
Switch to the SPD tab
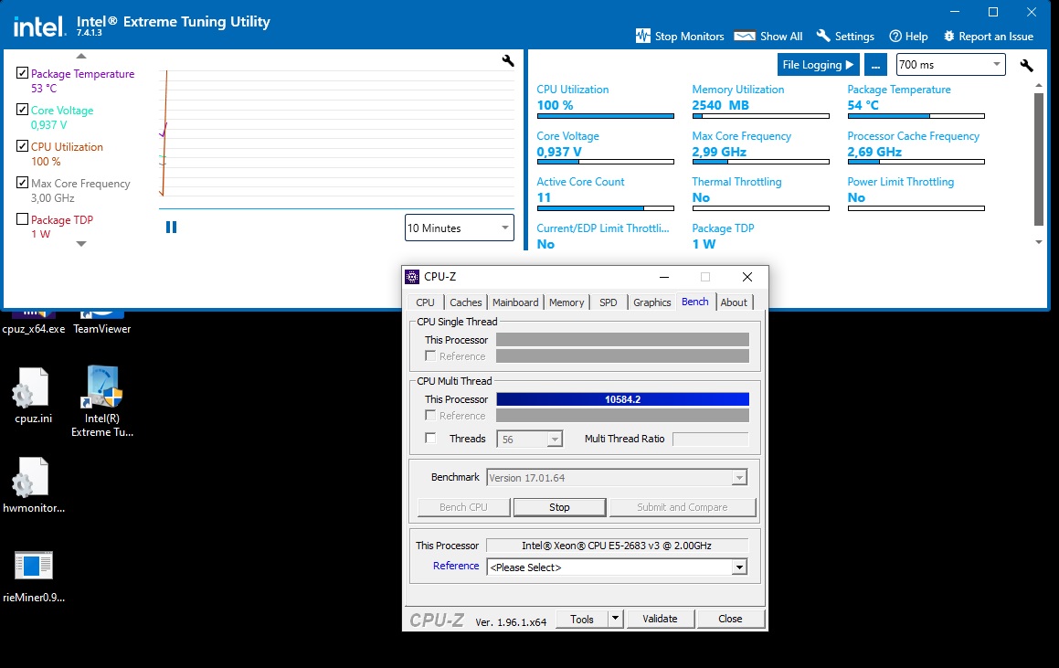click(x=609, y=302)
